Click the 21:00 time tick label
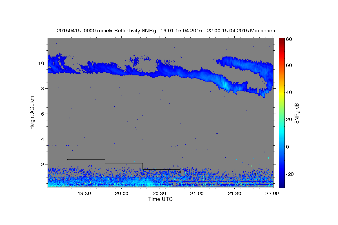The height and width of the screenshot is (225, 338). click(x=197, y=193)
